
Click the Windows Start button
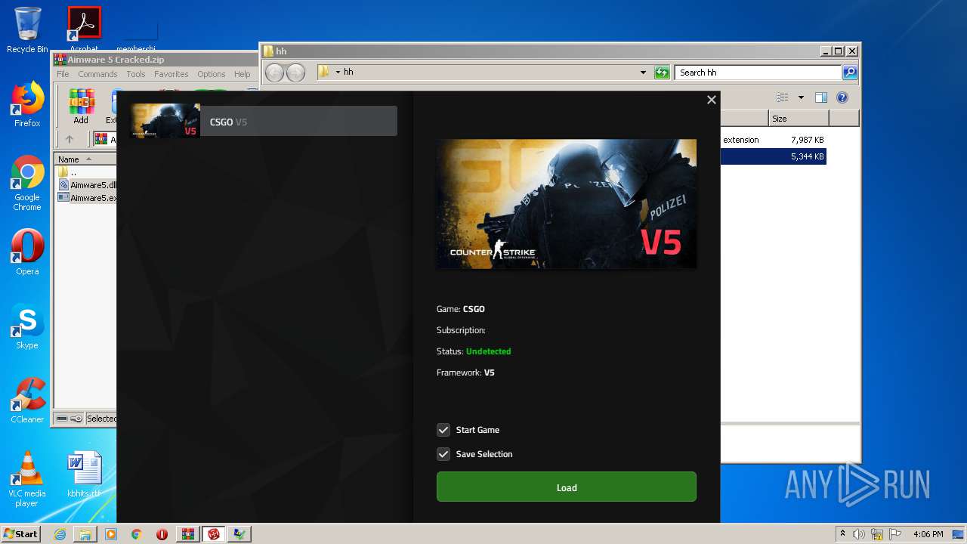pyautogui.click(x=20, y=533)
